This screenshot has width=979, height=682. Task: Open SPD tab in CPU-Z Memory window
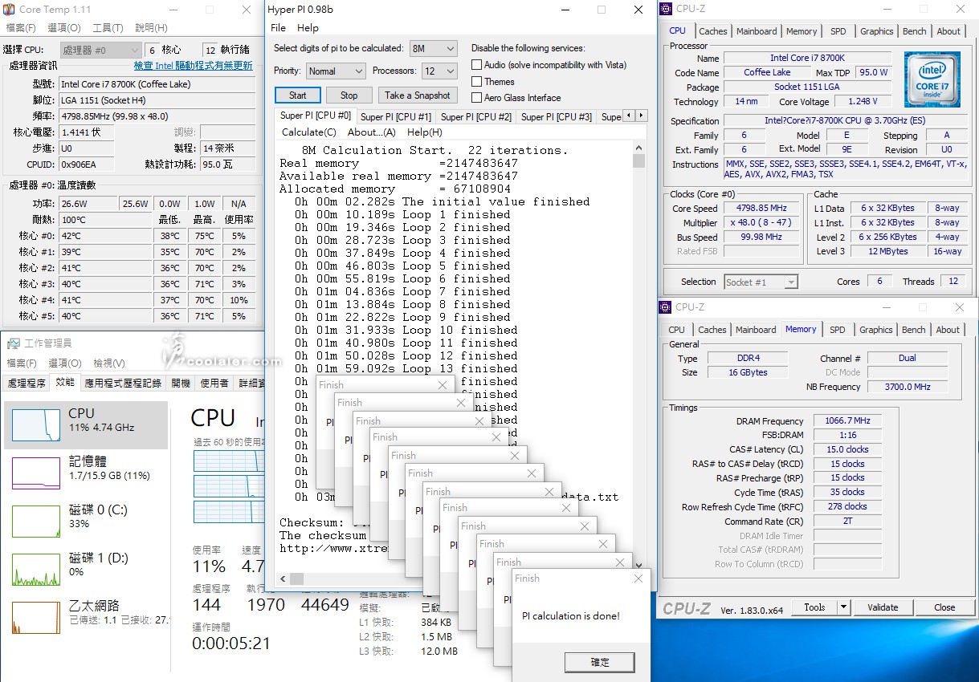click(x=837, y=330)
